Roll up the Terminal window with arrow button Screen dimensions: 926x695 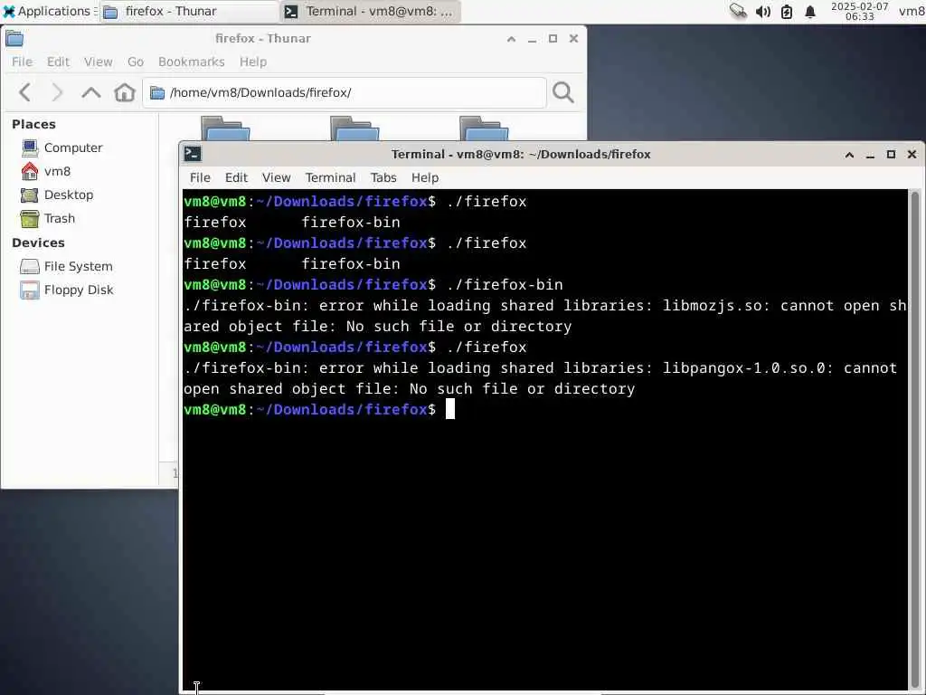pos(849,154)
